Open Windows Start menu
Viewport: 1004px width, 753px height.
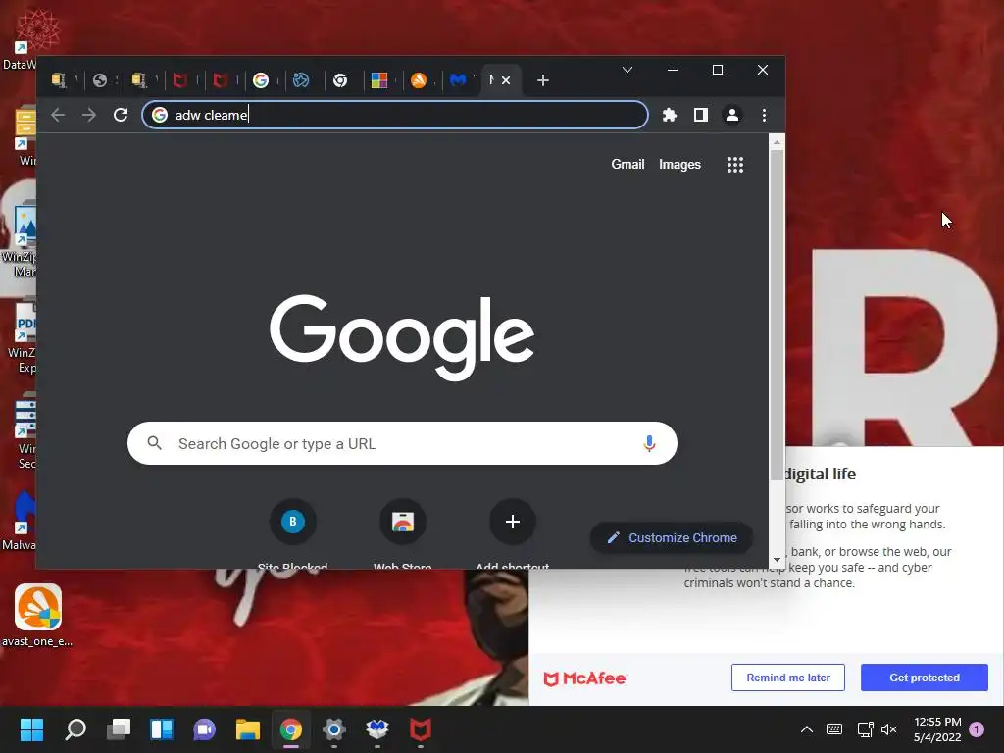31,729
